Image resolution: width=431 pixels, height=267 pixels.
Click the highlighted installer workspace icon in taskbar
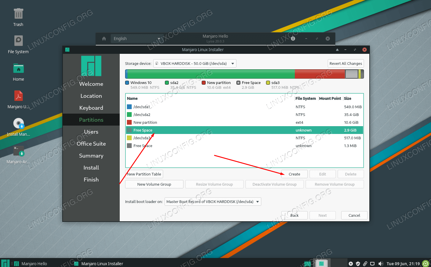click(x=321, y=263)
